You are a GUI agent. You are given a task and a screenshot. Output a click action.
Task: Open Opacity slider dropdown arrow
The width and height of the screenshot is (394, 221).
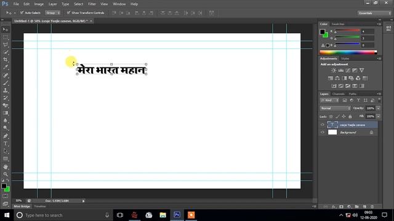click(x=378, y=108)
